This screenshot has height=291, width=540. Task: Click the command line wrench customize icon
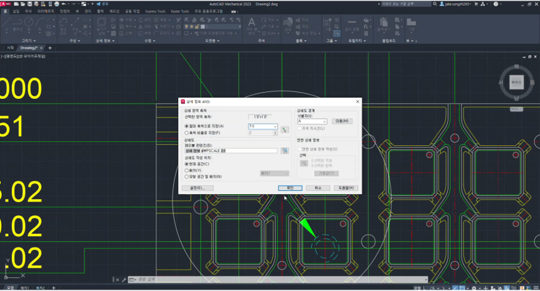click(x=124, y=280)
